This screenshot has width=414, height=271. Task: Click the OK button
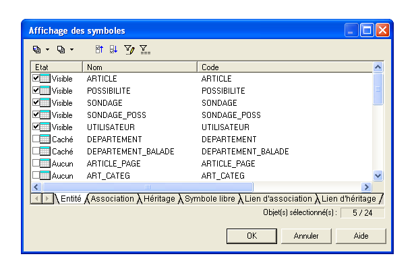pos(252,236)
